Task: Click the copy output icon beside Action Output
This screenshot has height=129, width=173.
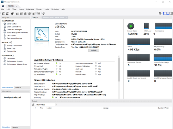Action: tap(33, 105)
